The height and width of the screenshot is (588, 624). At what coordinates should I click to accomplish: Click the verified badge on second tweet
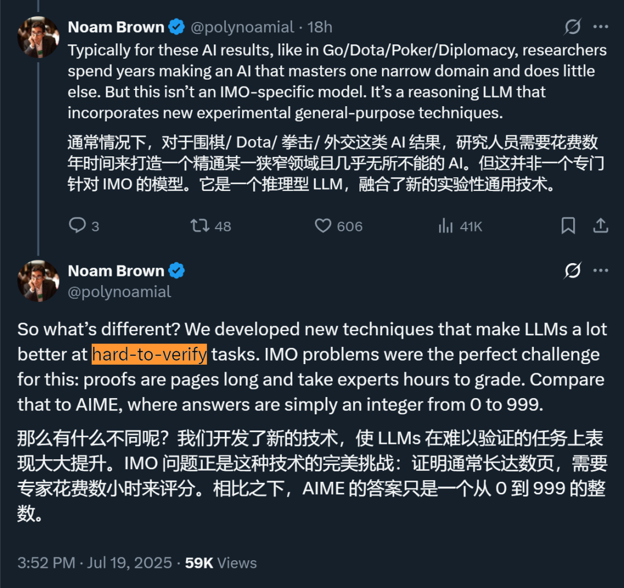click(x=176, y=271)
